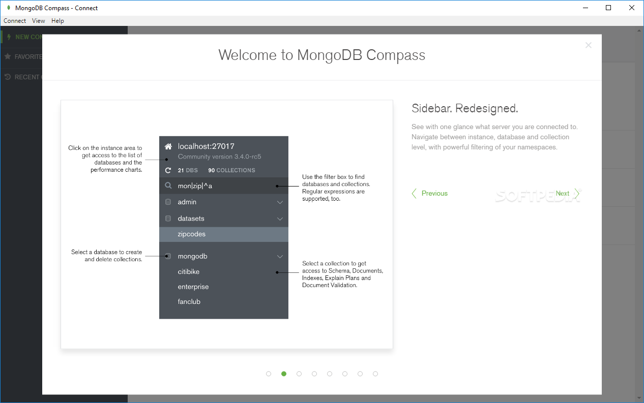Click the 90 COLLECTIONS count text

(231, 170)
